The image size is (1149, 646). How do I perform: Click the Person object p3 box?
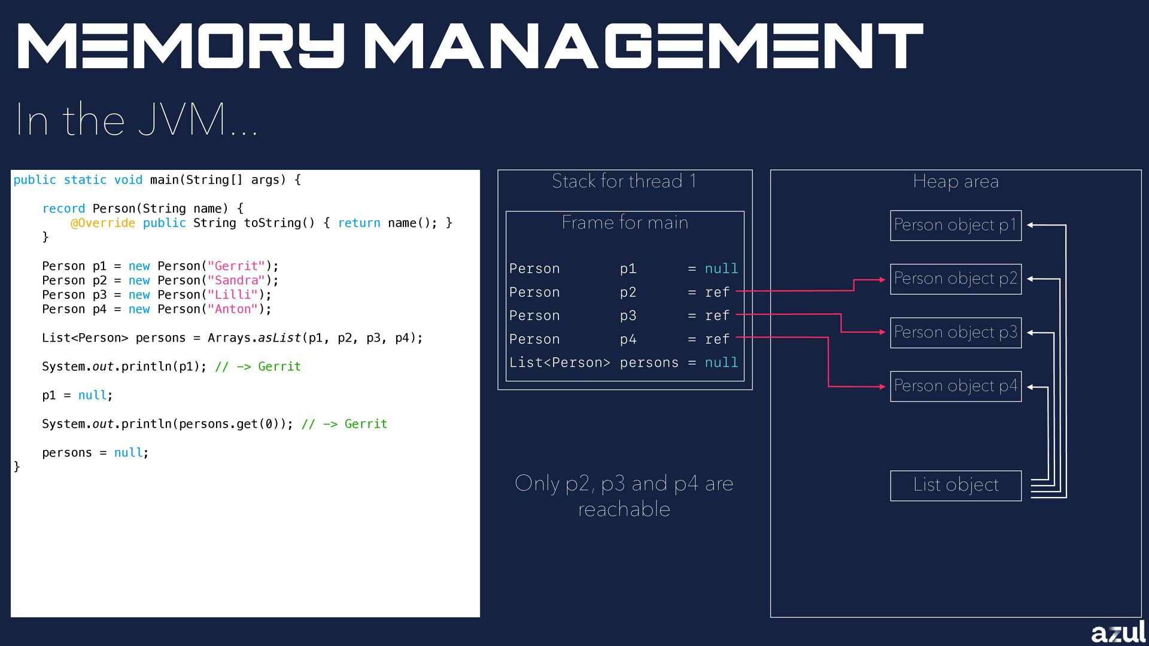[x=955, y=333]
